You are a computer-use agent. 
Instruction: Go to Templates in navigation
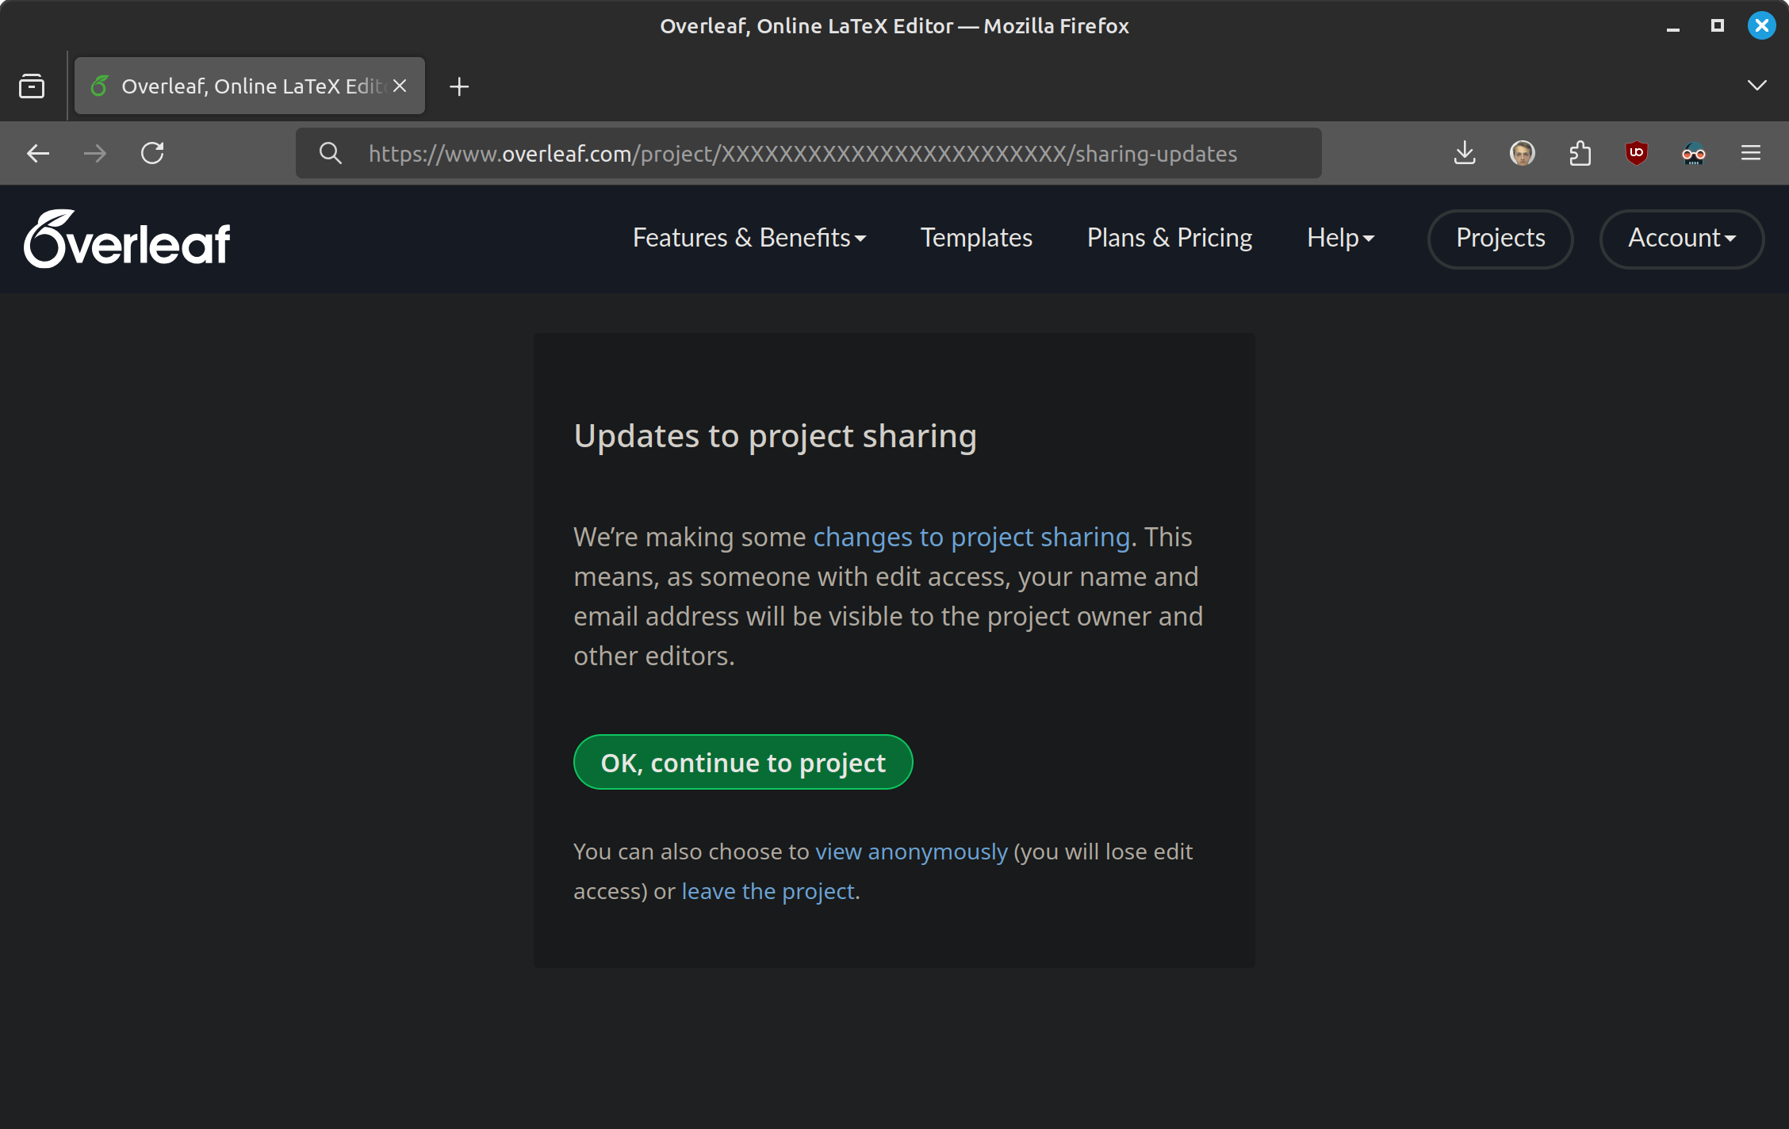[976, 238]
